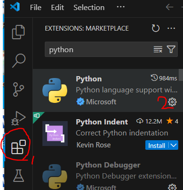The image size is (183, 190).
Task: Click the Python Indent extension logo
Action: coord(55,134)
